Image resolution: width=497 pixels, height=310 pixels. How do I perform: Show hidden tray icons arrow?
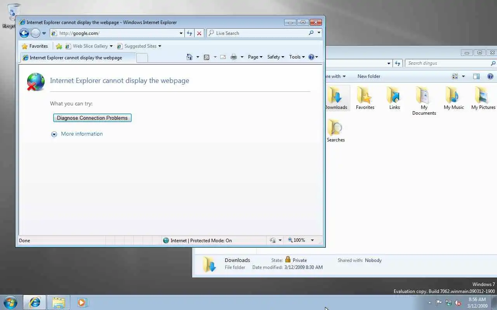(x=429, y=303)
